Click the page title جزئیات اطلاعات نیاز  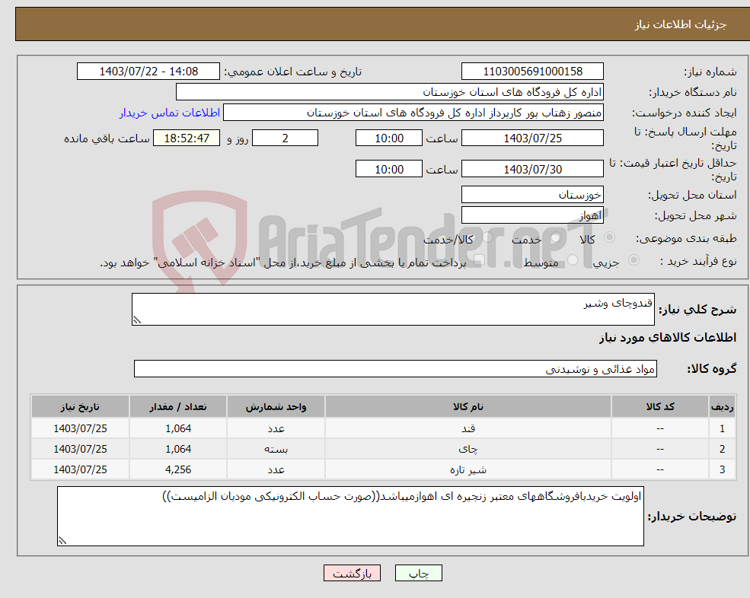(681, 24)
